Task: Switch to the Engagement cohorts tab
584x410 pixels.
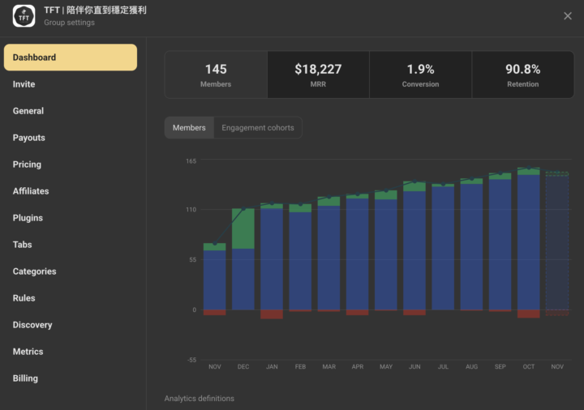Action: click(x=258, y=128)
